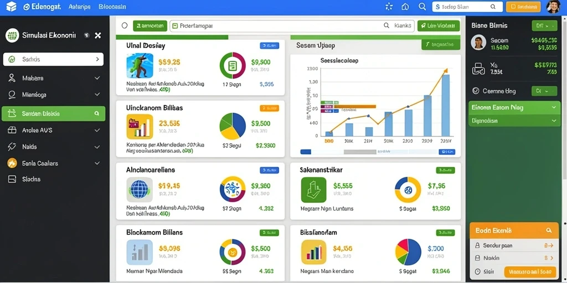Click the home icon in top bar
The height and width of the screenshot is (283, 567).
(x=405, y=7)
